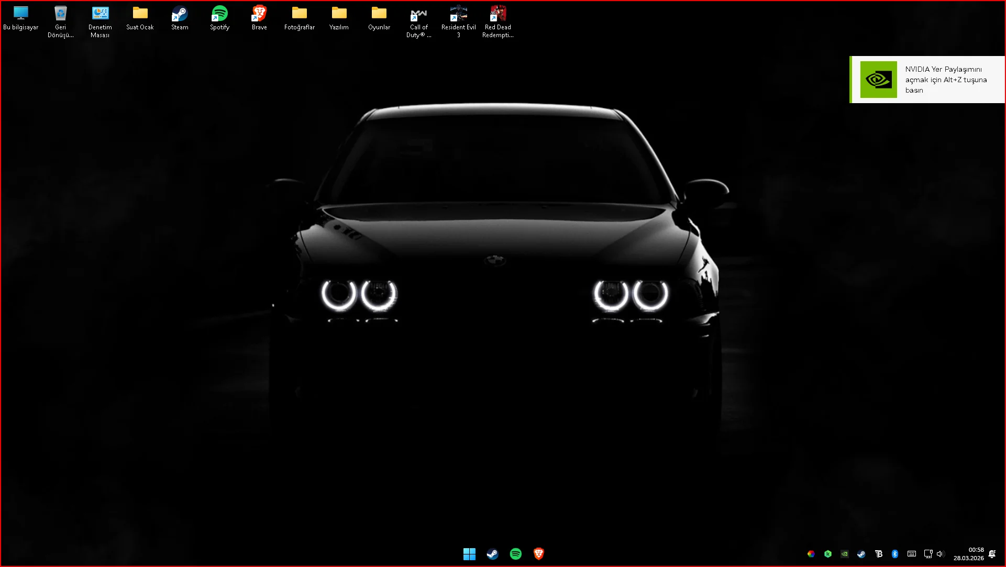Click the Bu bilgisayar icon
Image resolution: width=1006 pixels, height=567 pixels.
[21, 18]
